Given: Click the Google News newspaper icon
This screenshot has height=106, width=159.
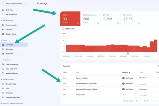Looking at the screenshot, I should coord(3,34).
